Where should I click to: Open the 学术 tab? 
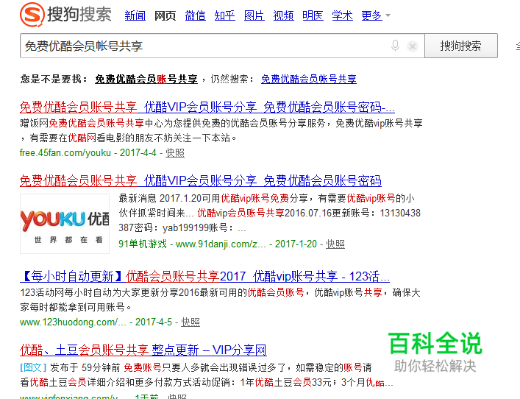[x=342, y=15]
